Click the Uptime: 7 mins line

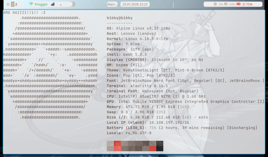click(123, 44)
